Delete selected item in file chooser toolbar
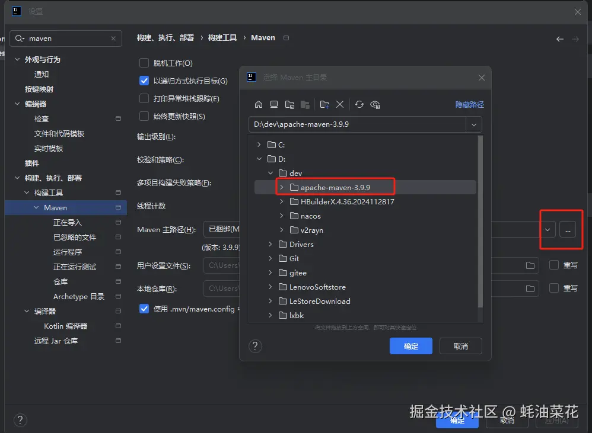Image resolution: width=592 pixels, height=433 pixels. tap(340, 104)
